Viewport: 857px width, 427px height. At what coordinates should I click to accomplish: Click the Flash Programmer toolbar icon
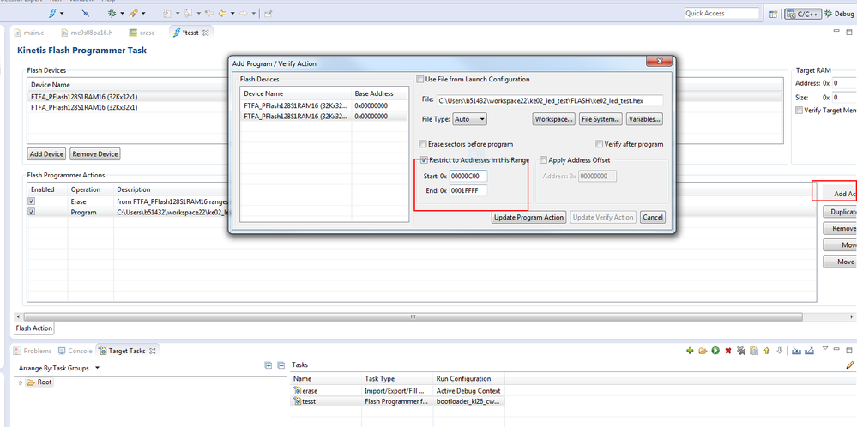click(53, 13)
